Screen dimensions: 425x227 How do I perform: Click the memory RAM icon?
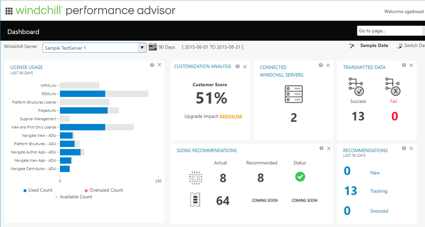(x=195, y=200)
